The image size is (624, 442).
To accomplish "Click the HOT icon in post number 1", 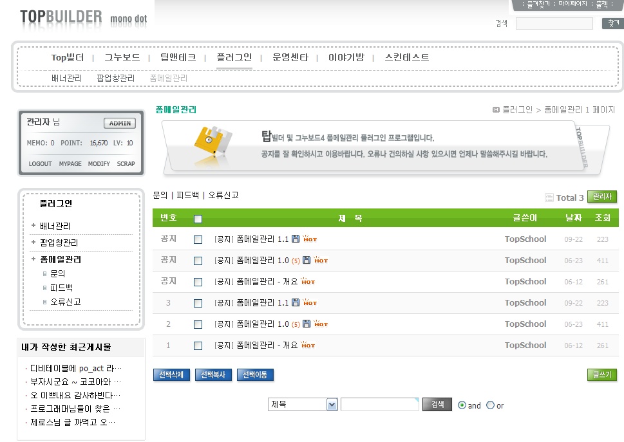I will click(x=308, y=345).
